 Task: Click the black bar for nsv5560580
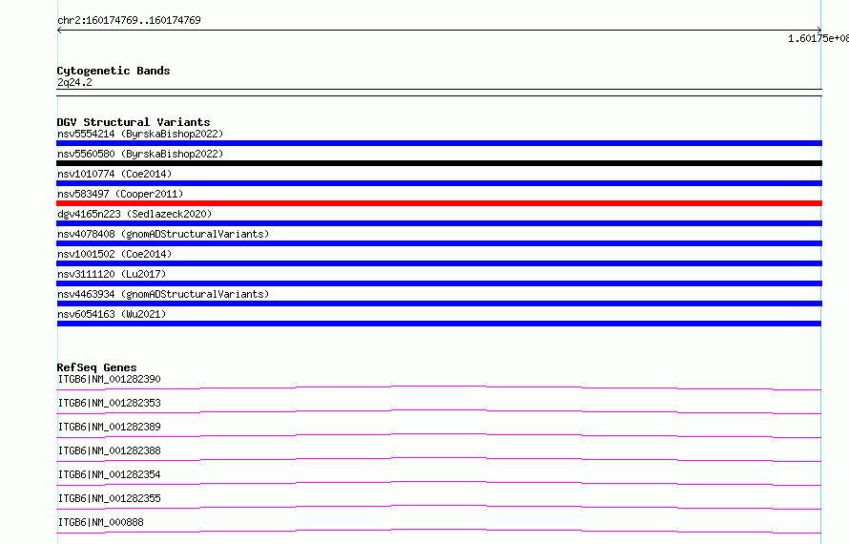click(439, 163)
